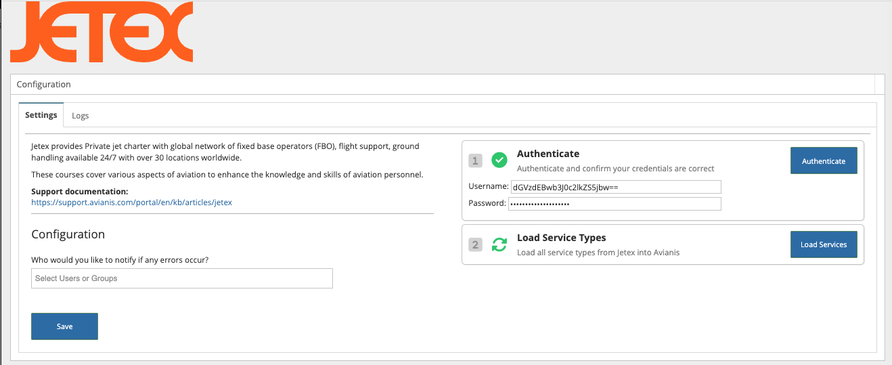
Task: Click the step 2 number badge
Action: [475, 244]
